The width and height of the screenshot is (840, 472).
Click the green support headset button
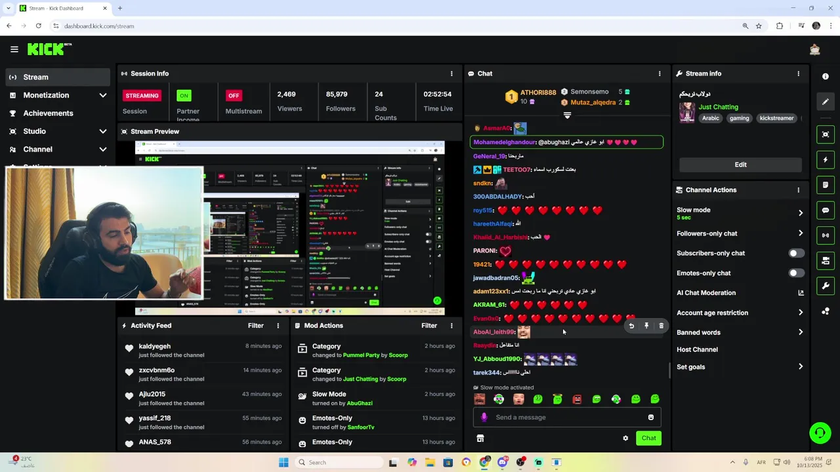click(820, 433)
